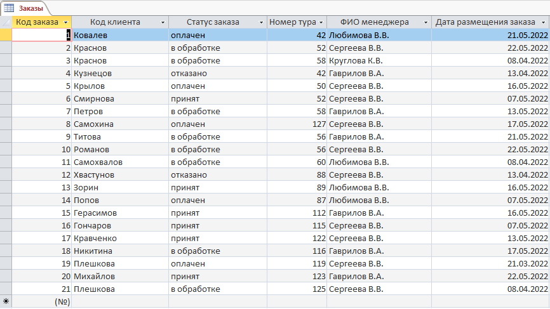This screenshot has height=309, width=550.
Task: Click tour number 112 cell
Action: (297, 213)
